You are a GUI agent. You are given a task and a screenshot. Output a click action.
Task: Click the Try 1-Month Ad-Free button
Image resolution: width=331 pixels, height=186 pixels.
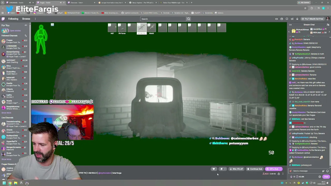tap(312, 19)
